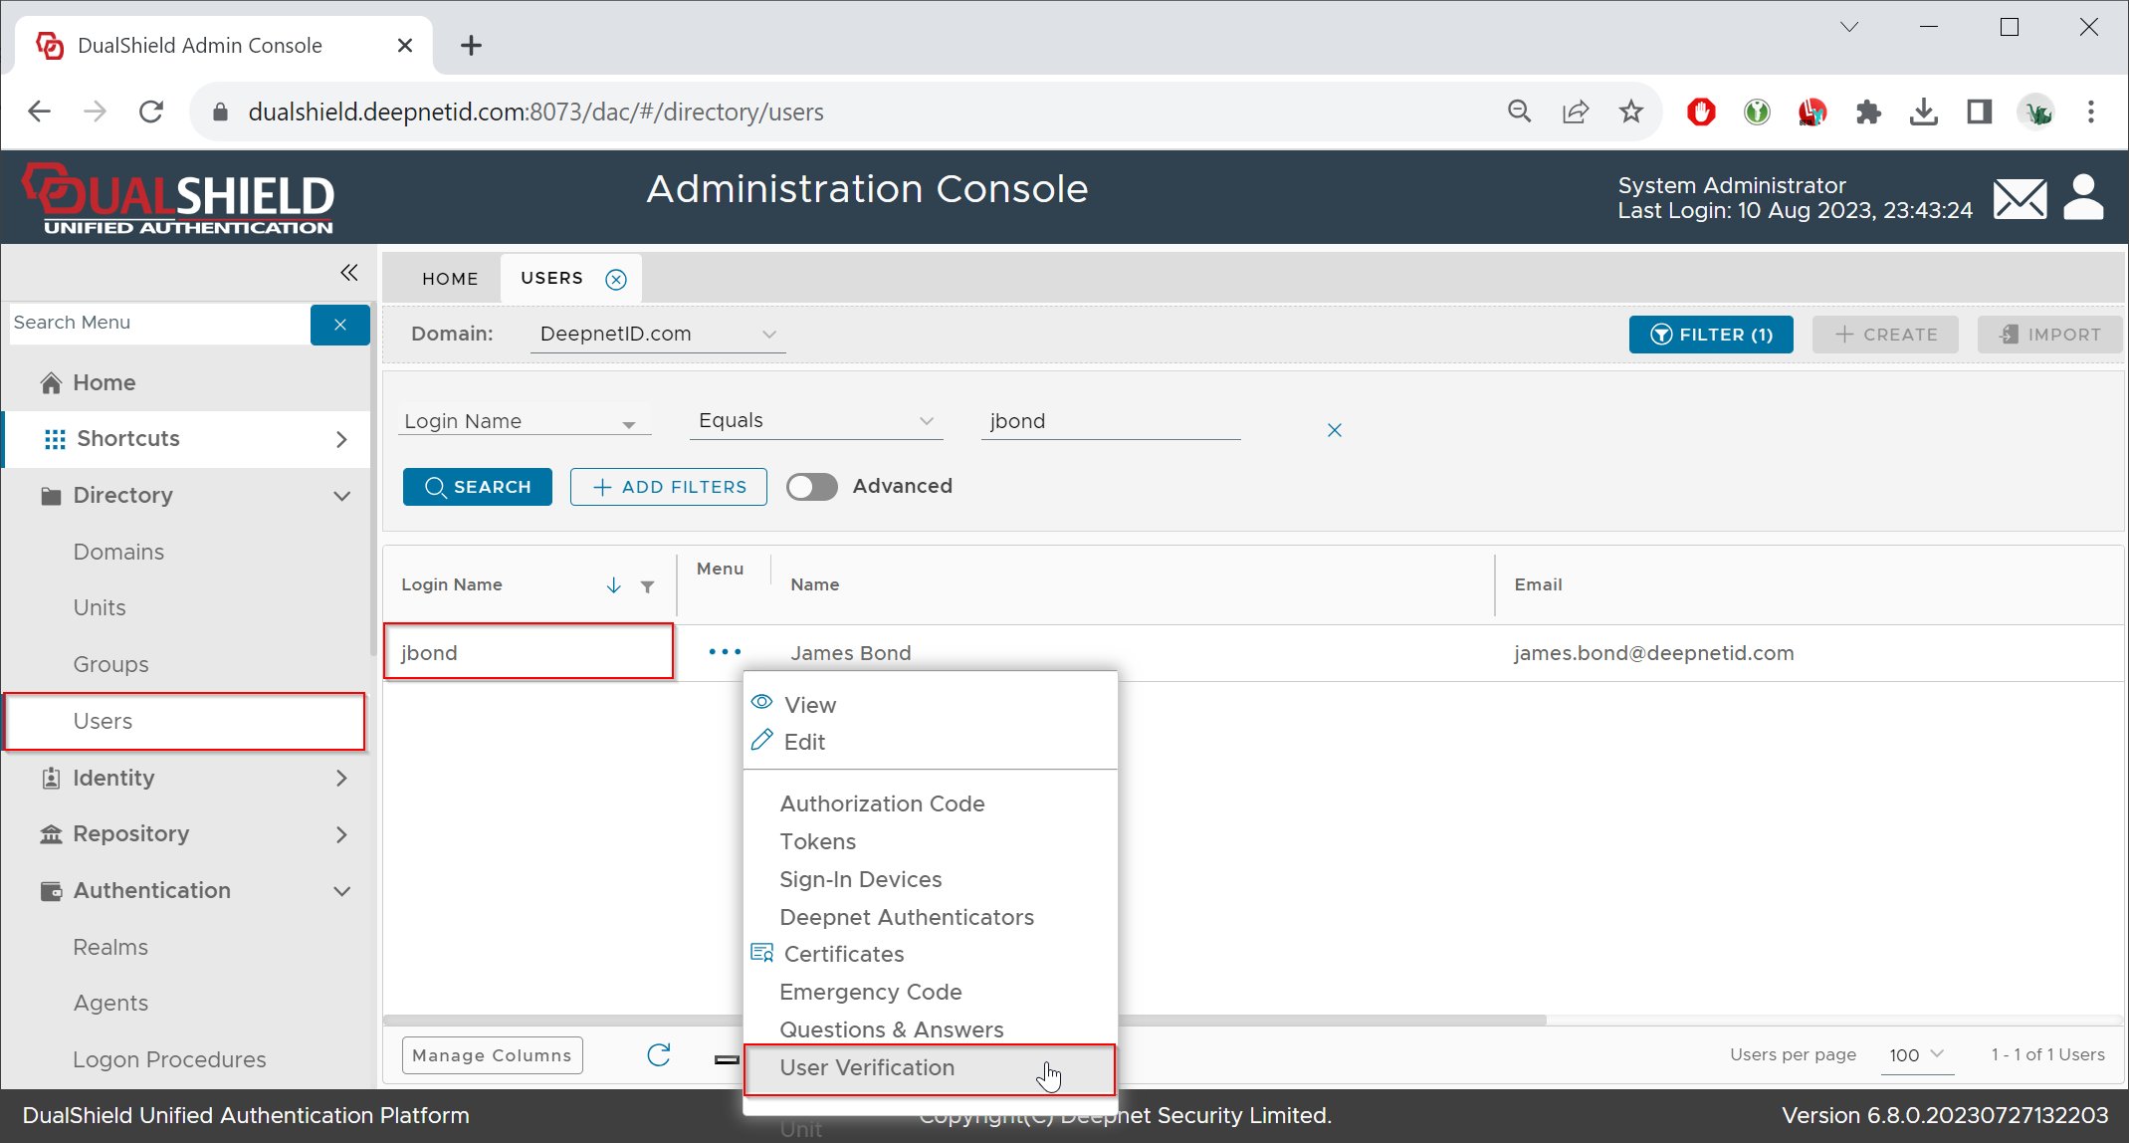This screenshot has height=1143, width=2129.
Task: Select User Verification in context menu
Action: [867, 1067]
